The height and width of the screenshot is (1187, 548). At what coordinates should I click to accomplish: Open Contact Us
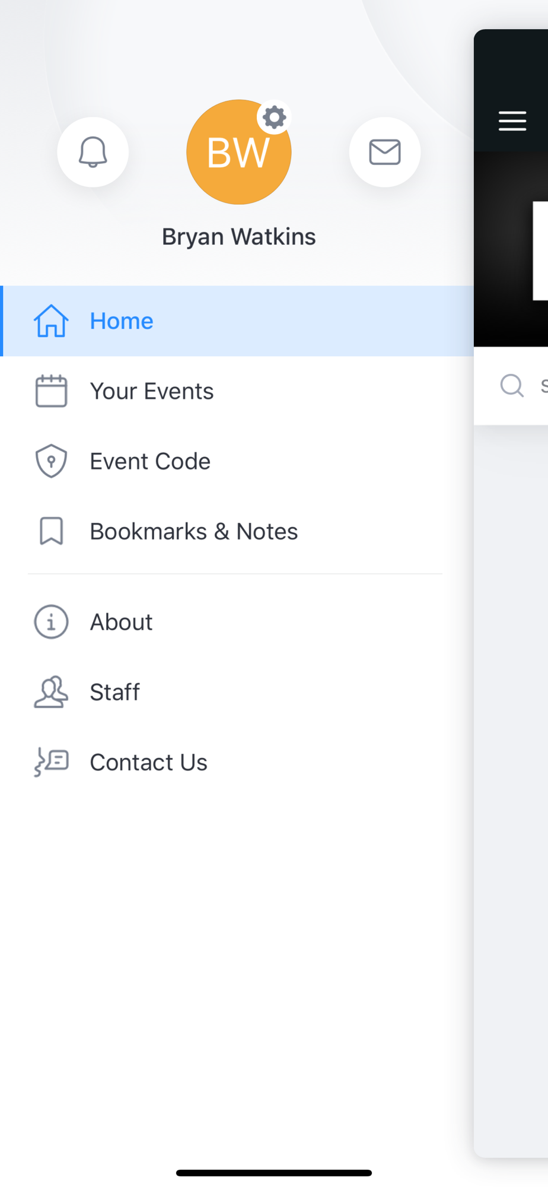click(x=237, y=762)
